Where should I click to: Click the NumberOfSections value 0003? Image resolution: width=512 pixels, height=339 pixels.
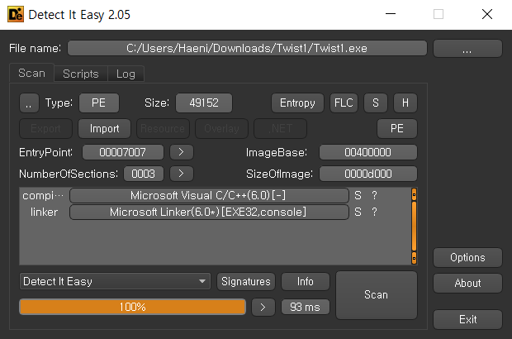[144, 174]
